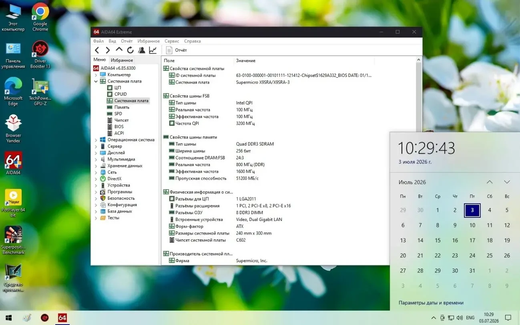Open the Сервис menu
The image size is (520, 325).
tap(172, 41)
